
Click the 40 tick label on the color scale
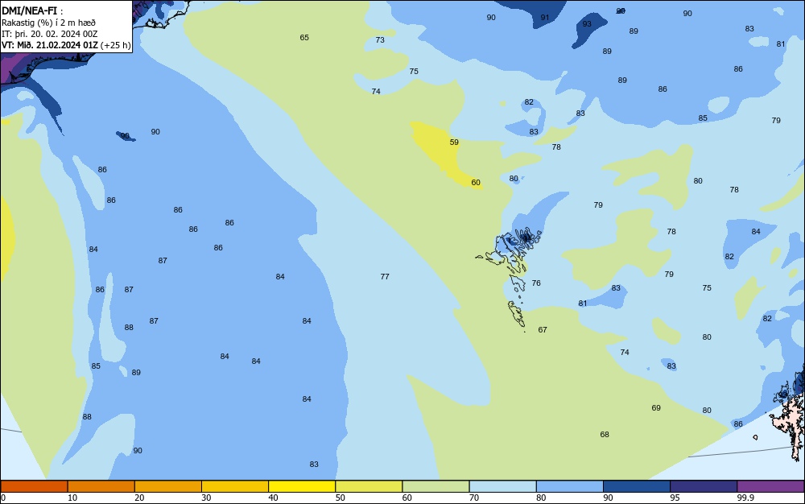[273, 498]
